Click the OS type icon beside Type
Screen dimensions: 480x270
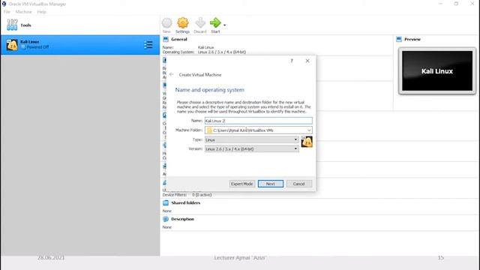pyautogui.click(x=307, y=142)
